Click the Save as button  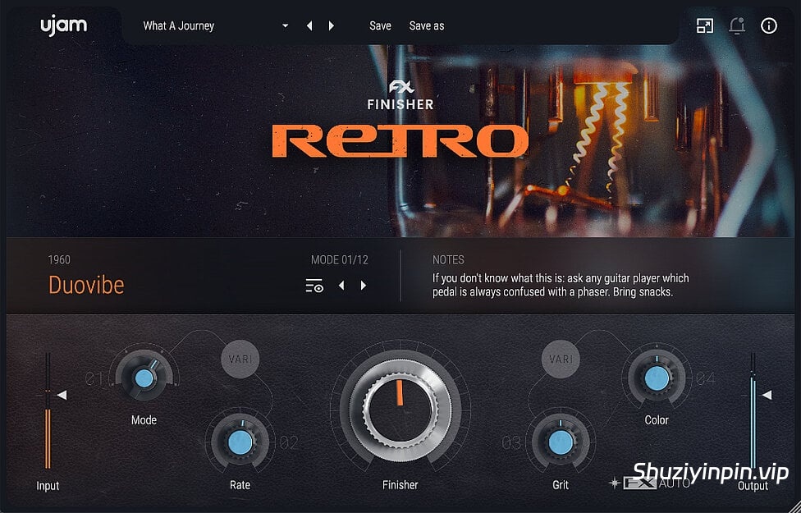click(x=427, y=25)
